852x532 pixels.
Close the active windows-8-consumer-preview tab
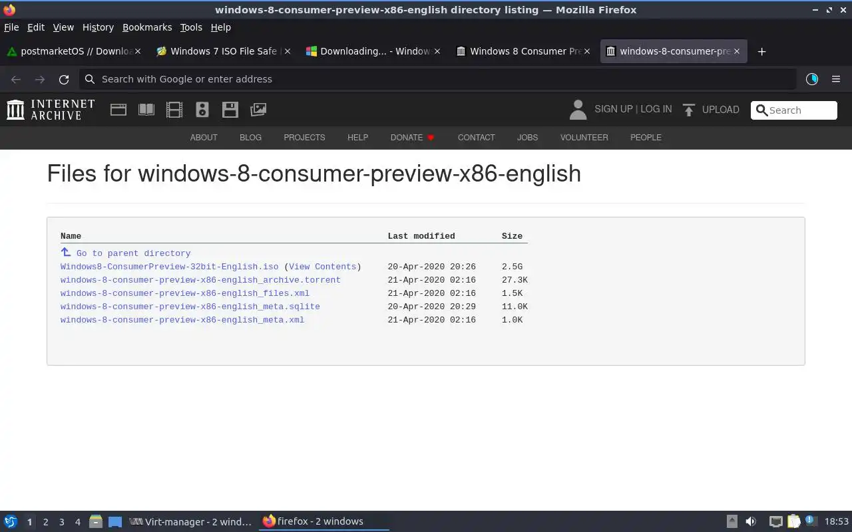point(737,51)
